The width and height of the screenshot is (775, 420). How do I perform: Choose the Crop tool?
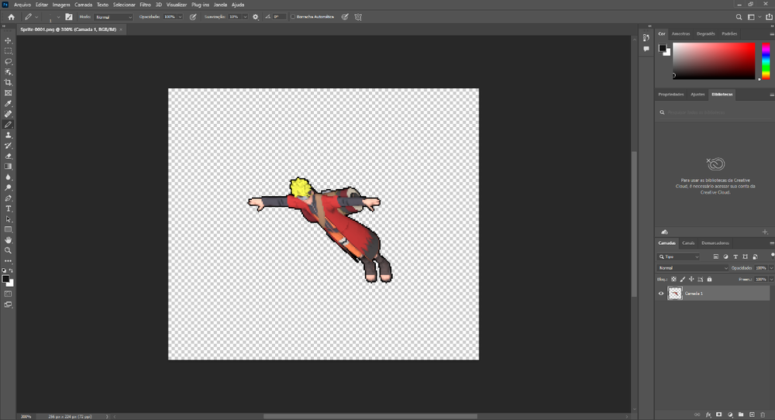[9, 82]
